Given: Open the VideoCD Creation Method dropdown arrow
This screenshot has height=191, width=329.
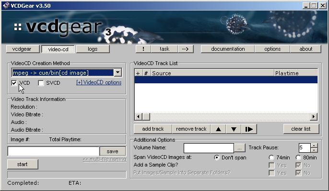Looking at the screenshot, I should (118, 73).
